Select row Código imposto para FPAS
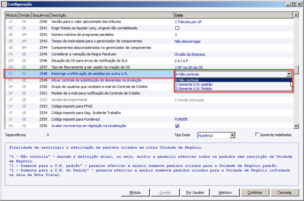 point(149,106)
